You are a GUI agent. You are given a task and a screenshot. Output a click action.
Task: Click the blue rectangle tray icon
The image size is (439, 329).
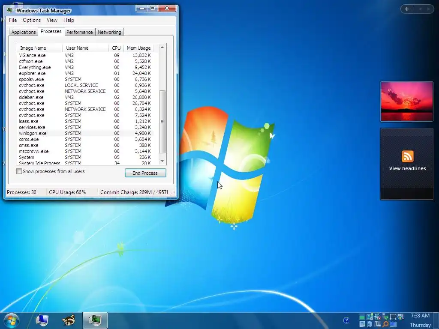click(x=393, y=324)
